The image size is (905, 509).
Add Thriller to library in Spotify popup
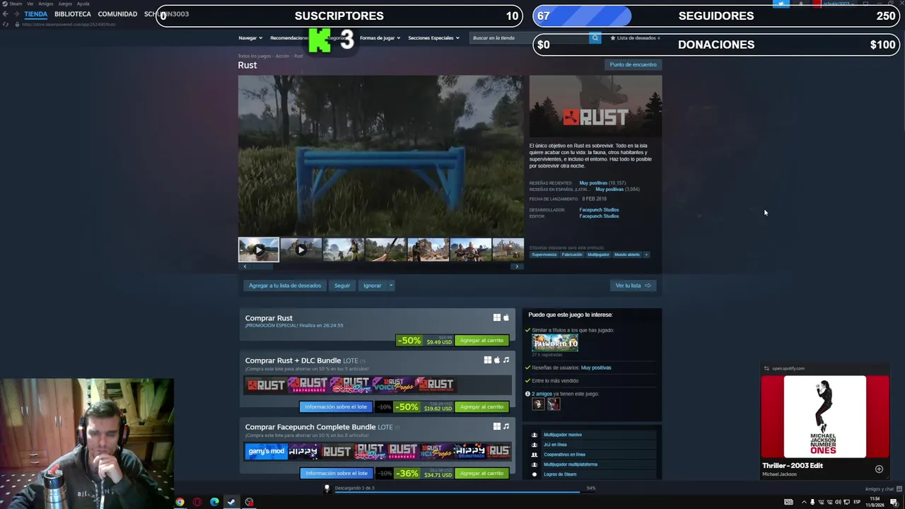879,469
